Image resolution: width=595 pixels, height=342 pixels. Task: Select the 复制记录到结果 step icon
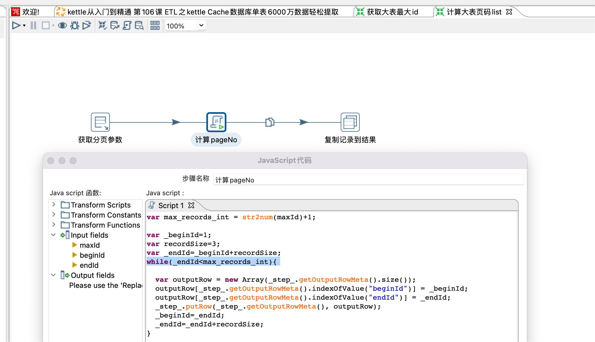point(350,122)
